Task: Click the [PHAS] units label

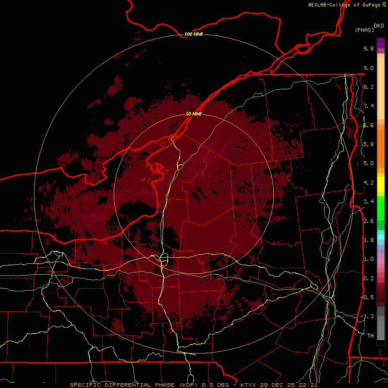Action: 364,30
